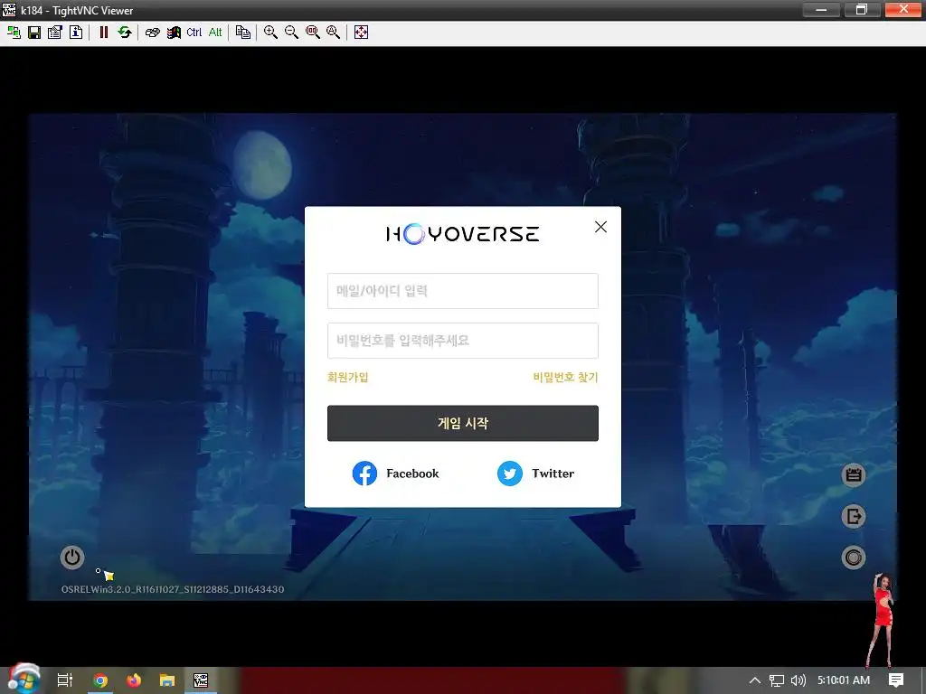Open the Action Center notification icon

tap(896, 680)
